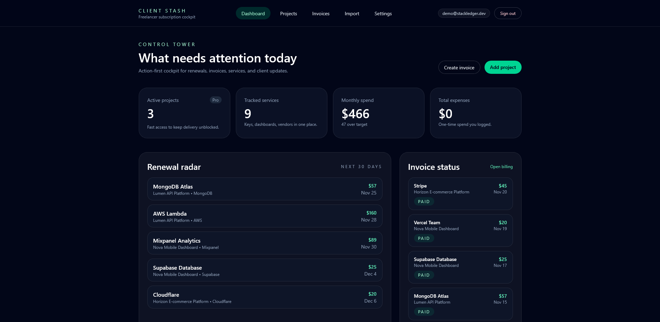
Task: Click the demo@stackledger.dev account pill
Action: tap(464, 13)
